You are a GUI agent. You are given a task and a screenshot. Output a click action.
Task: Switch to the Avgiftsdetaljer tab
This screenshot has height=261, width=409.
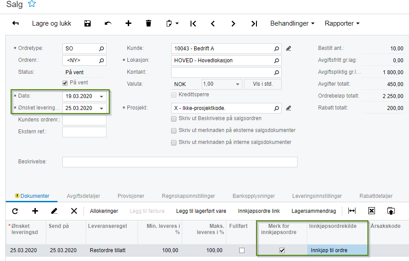(84, 196)
